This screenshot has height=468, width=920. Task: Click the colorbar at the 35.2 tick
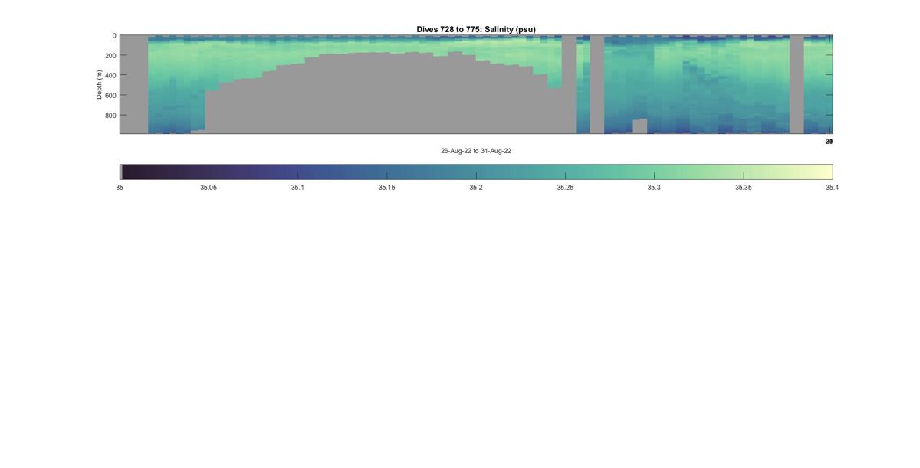[476, 172]
